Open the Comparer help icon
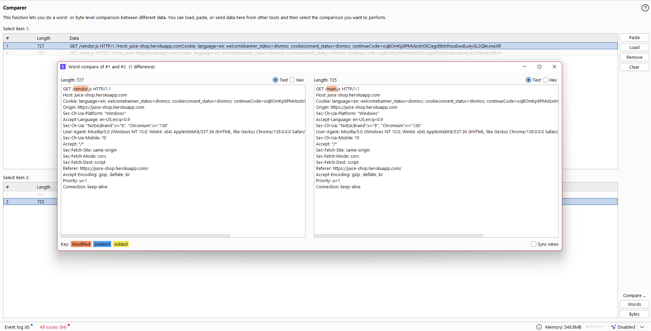Image resolution: width=651 pixels, height=331 pixels. tap(645, 8)
